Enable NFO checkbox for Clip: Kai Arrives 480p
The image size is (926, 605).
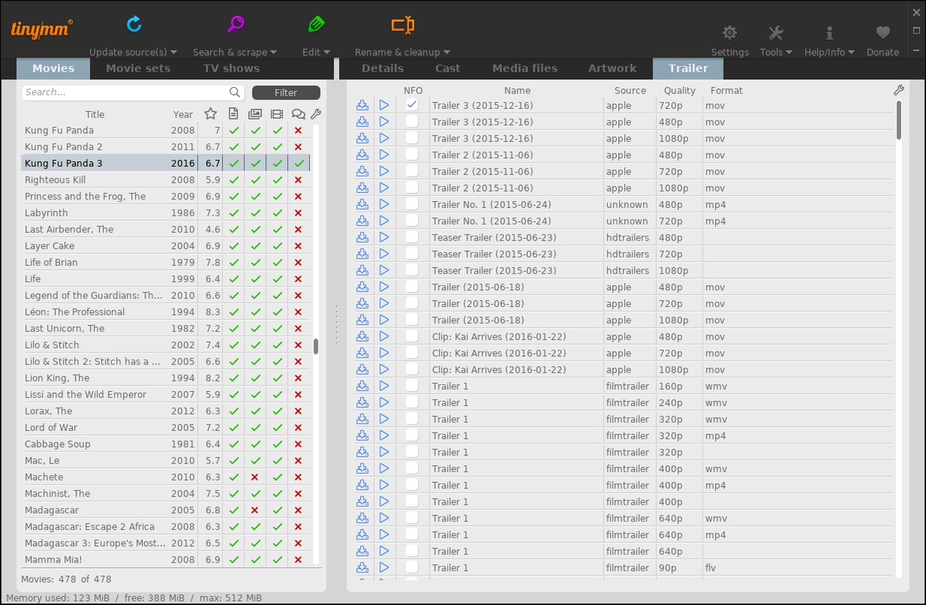[412, 337]
